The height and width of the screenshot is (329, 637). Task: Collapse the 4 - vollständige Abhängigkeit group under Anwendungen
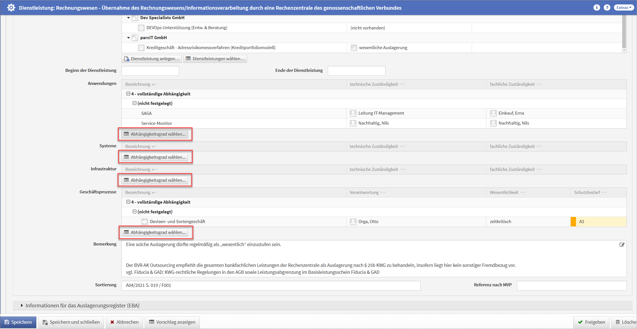[128, 94]
